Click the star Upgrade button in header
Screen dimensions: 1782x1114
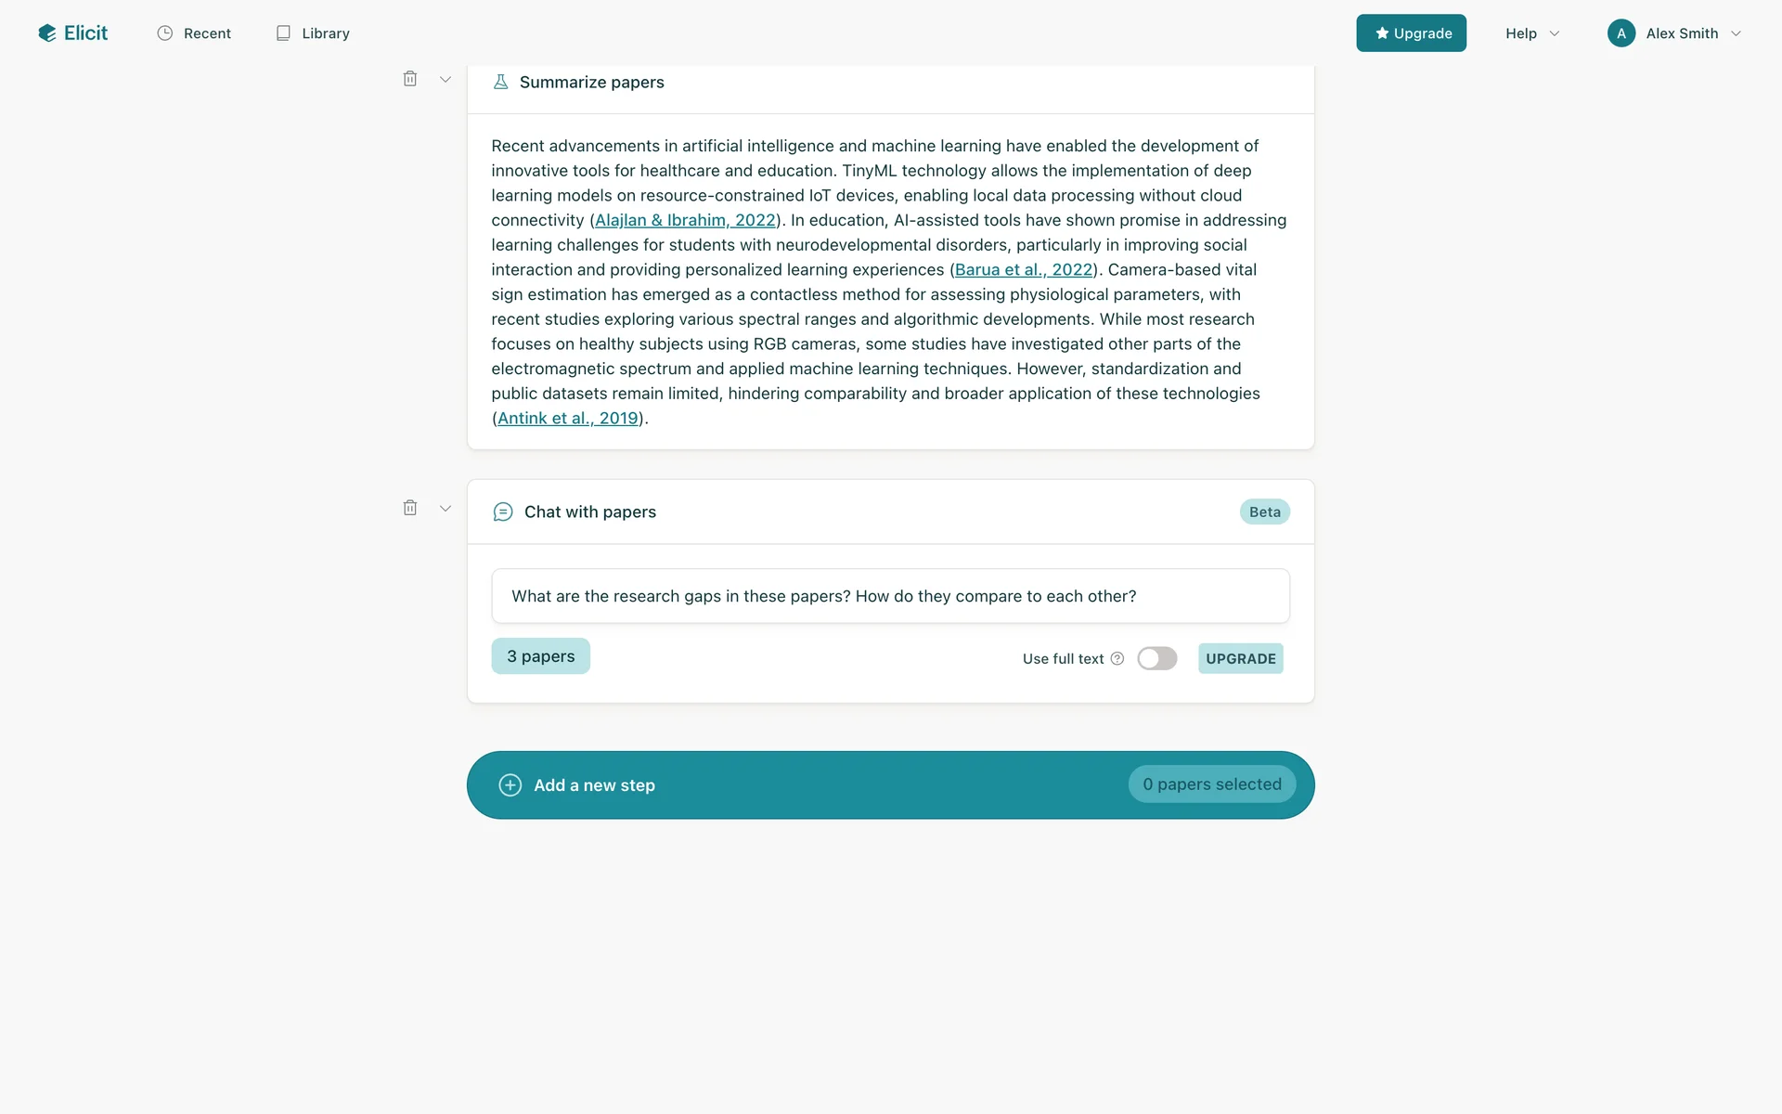[x=1411, y=33]
